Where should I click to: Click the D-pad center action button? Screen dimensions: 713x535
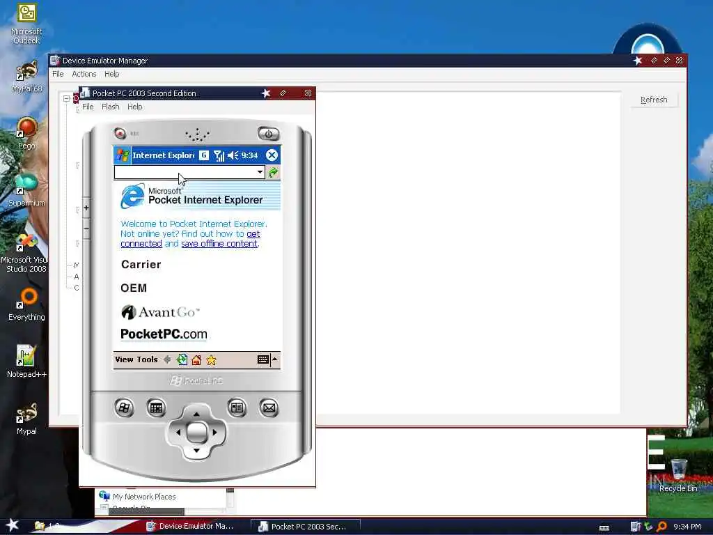pos(196,432)
